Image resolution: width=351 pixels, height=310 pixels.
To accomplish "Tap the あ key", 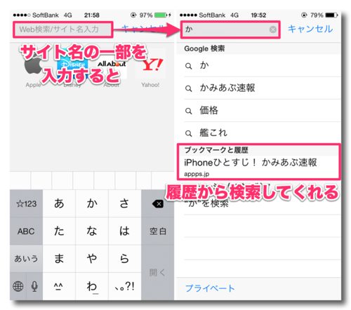I will tap(59, 203).
